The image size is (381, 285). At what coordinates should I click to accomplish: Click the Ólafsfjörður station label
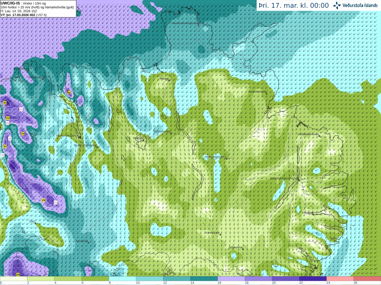[35, 77]
